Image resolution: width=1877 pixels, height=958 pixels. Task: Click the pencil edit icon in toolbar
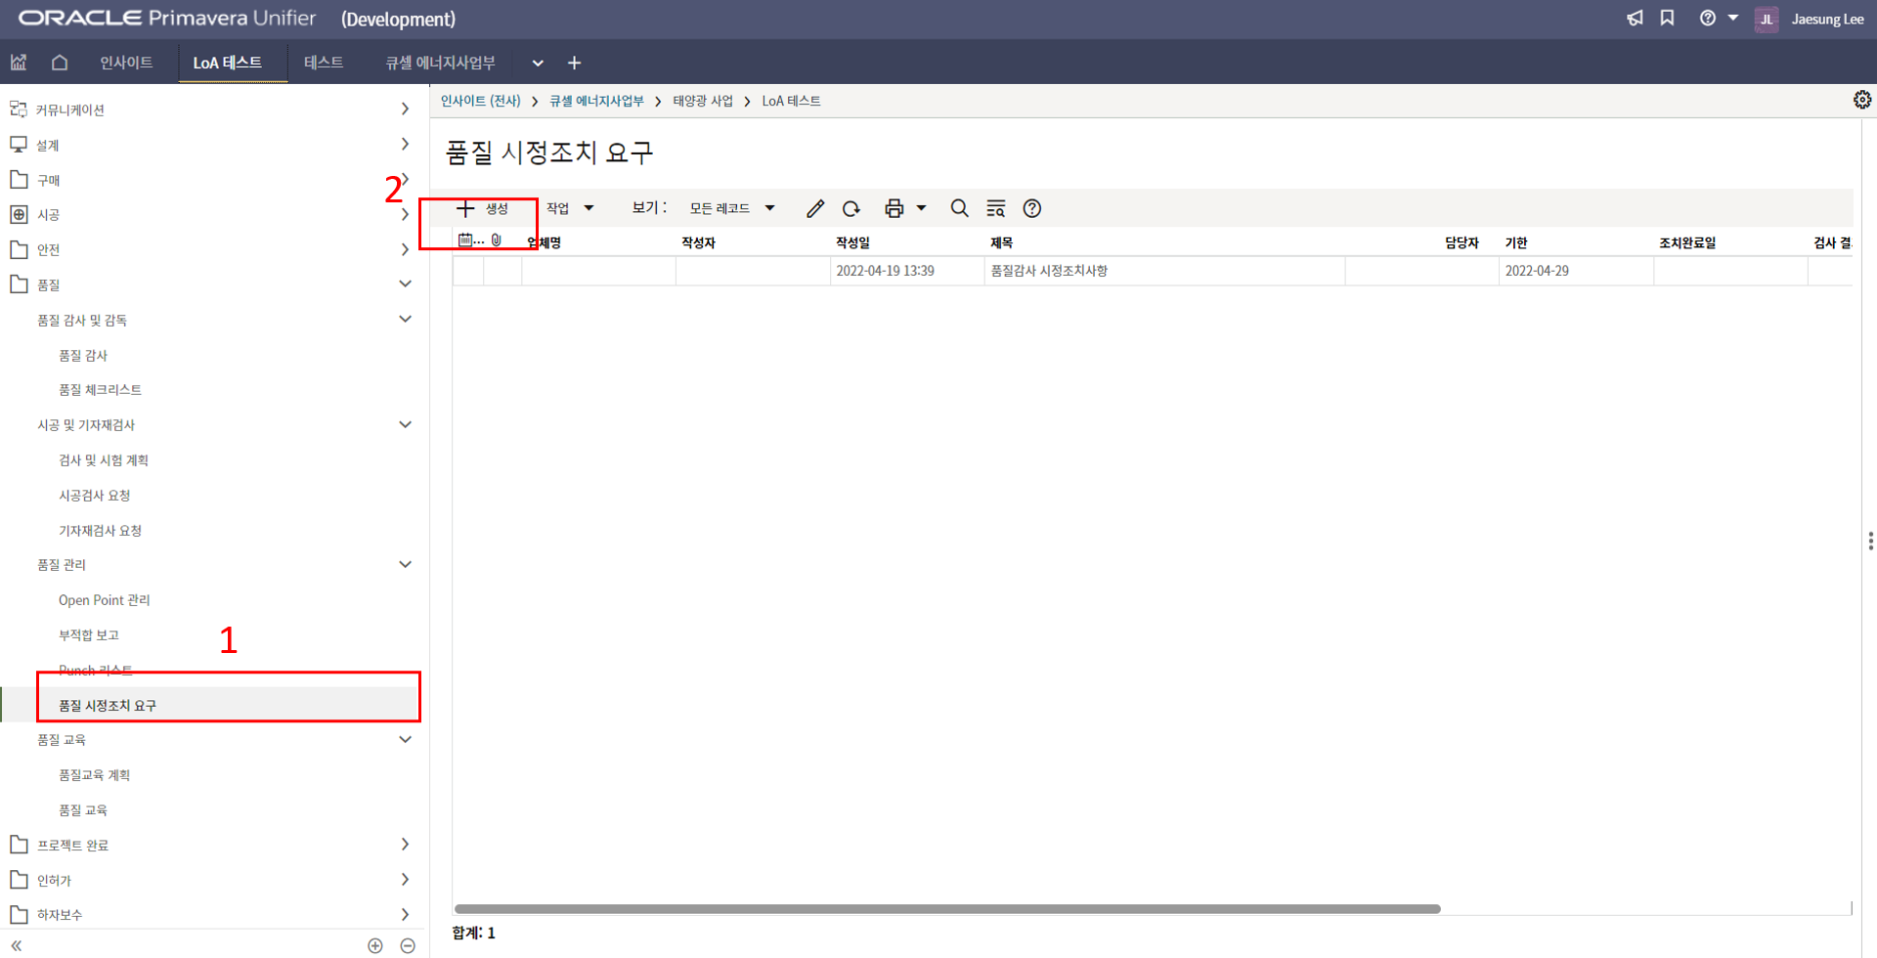[x=815, y=208]
